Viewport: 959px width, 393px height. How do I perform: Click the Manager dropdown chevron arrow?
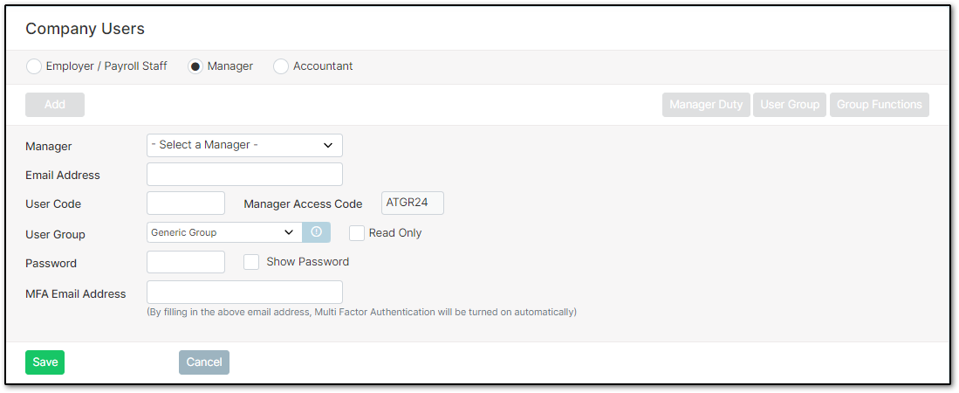click(328, 146)
